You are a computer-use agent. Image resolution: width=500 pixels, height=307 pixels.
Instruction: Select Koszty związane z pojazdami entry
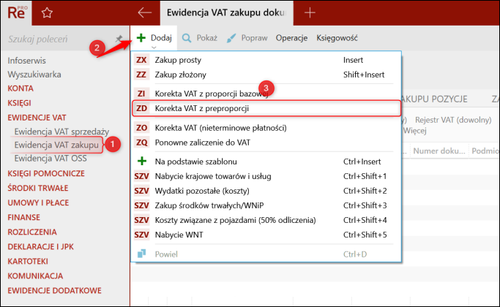tap(266, 220)
